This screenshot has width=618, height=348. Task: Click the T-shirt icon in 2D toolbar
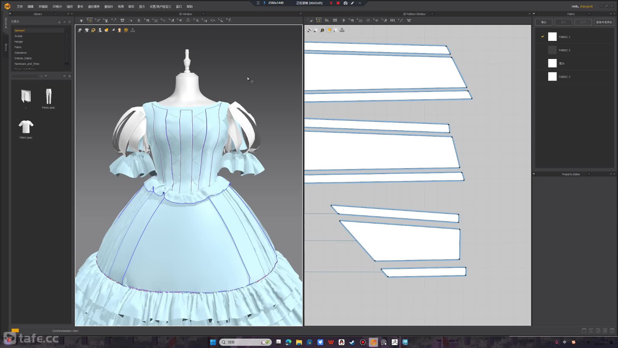[x=409, y=20]
